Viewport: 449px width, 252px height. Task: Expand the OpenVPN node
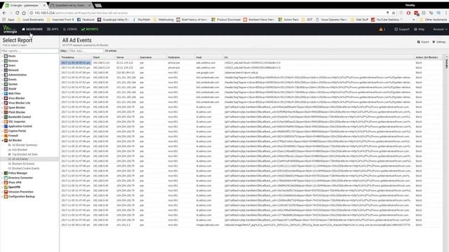[2, 187]
